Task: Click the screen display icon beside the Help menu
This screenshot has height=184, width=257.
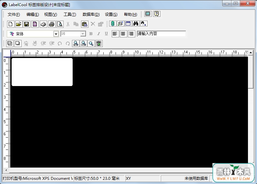Action: [x=148, y=14]
